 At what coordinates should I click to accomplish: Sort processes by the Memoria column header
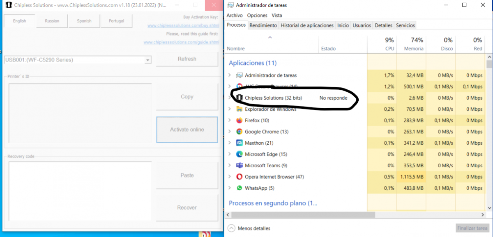click(x=411, y=44)
